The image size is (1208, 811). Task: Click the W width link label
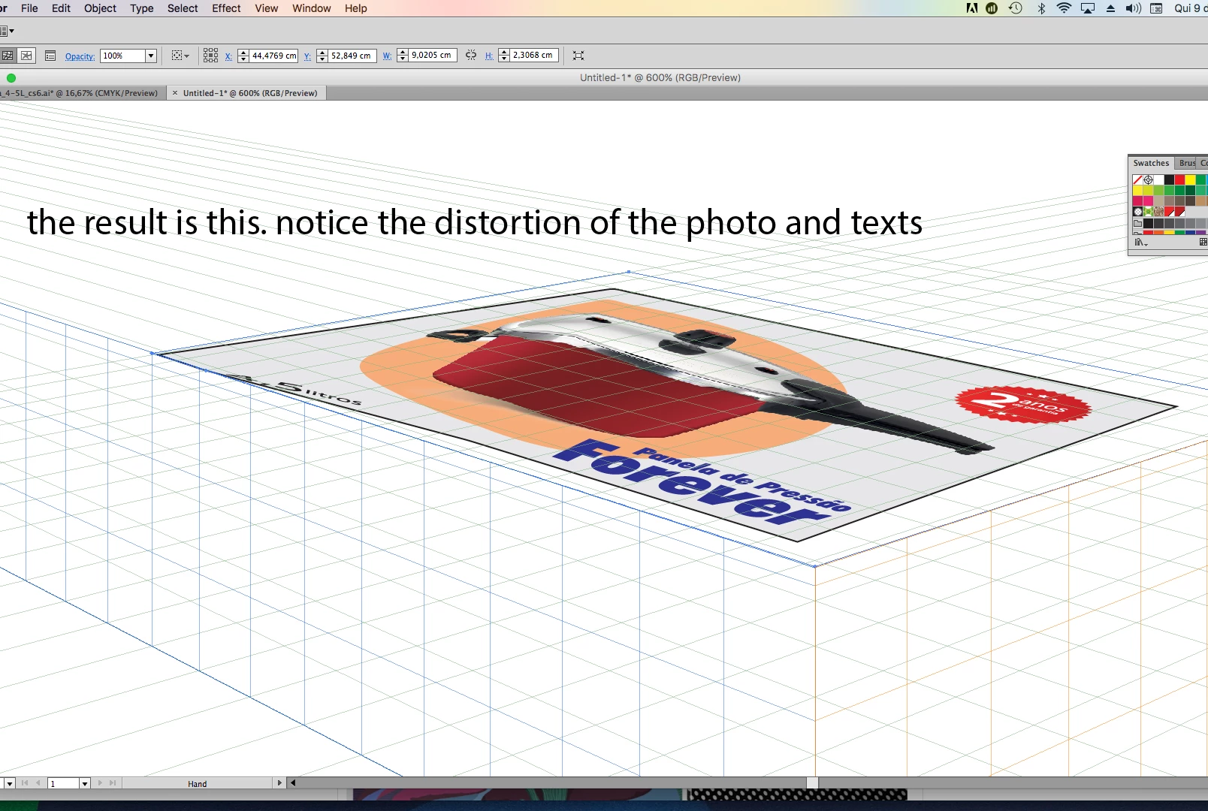(387, 56)
